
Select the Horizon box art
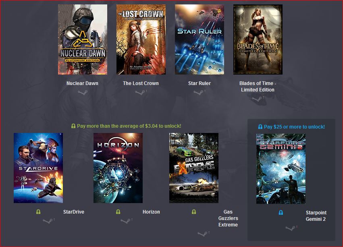click(118, 168)
